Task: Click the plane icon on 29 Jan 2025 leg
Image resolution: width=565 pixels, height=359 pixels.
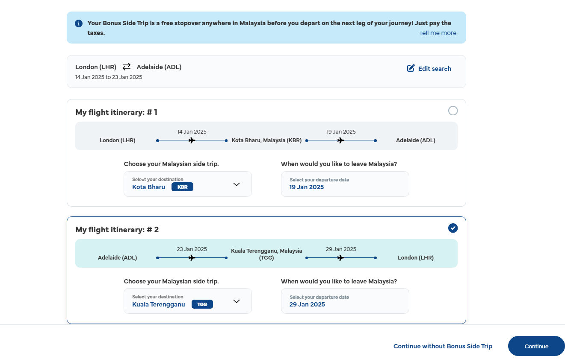Action: [340, 258]
